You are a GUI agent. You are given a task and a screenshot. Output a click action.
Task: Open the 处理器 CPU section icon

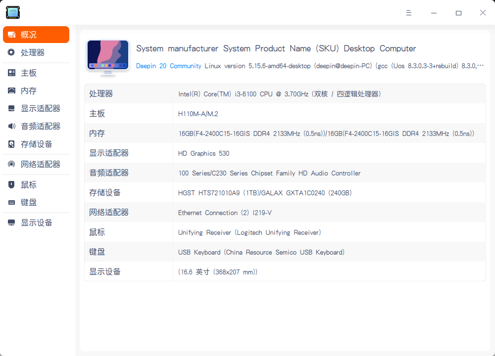[11, 52]
